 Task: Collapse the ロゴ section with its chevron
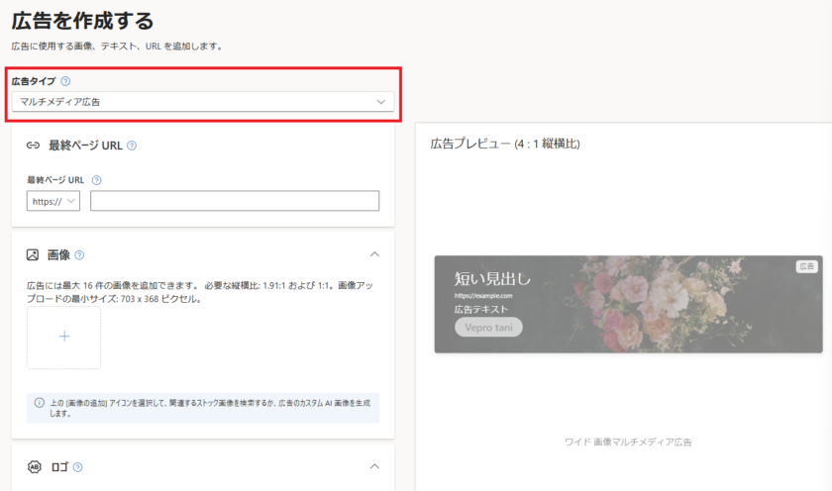(374, 466)
